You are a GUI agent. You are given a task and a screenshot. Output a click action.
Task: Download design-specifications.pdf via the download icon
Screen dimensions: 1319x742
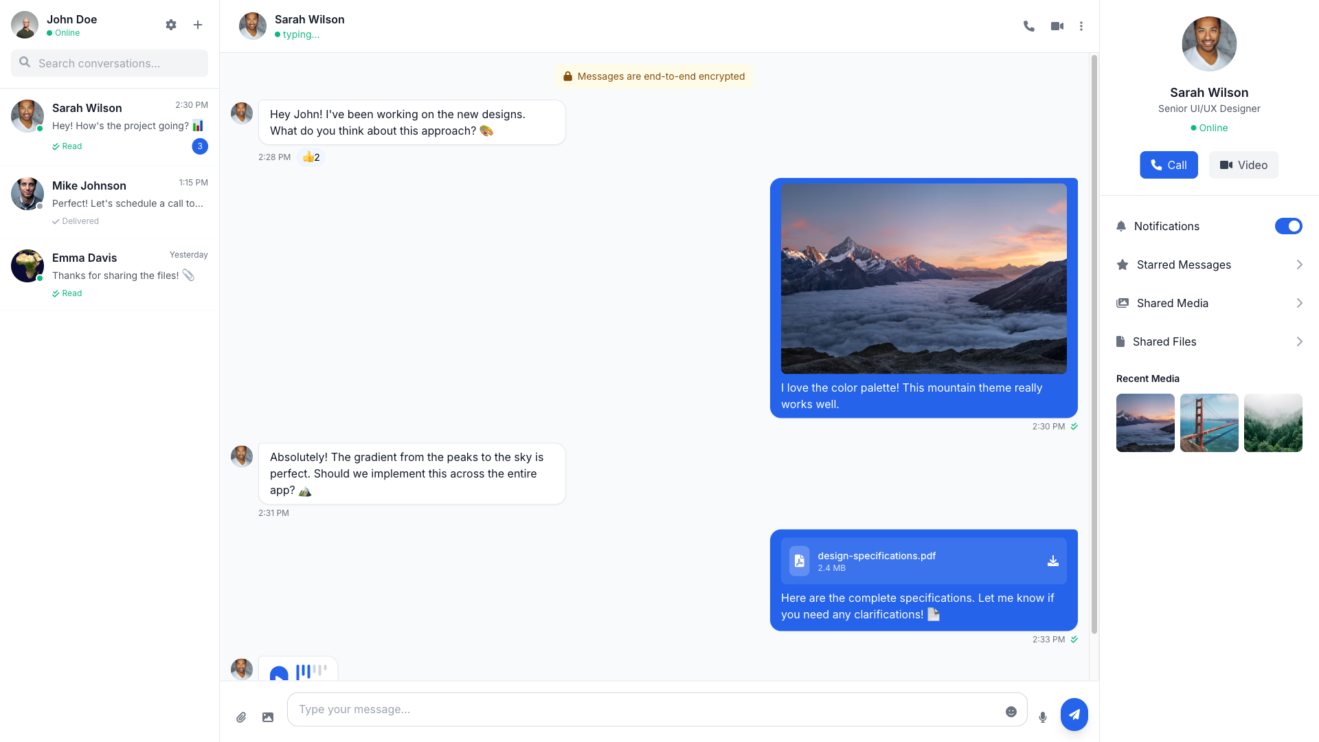tap(1053, 561)
